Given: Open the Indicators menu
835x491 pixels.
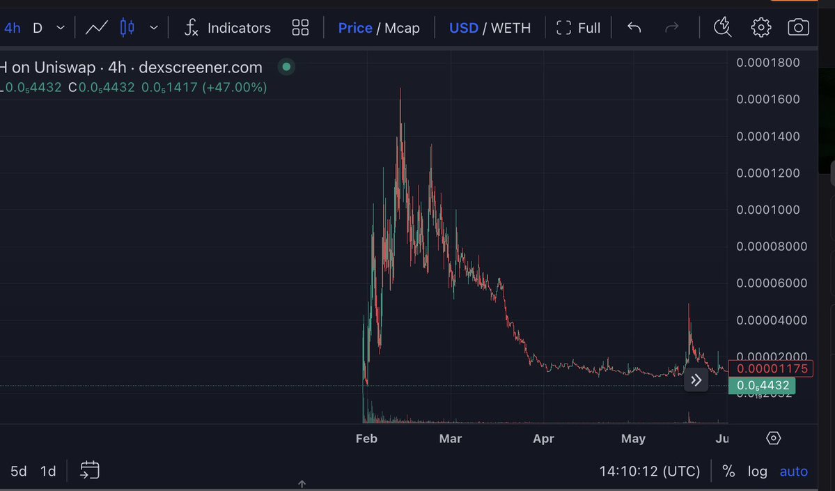Looking at the screenshot, I should tap(228, 28).
